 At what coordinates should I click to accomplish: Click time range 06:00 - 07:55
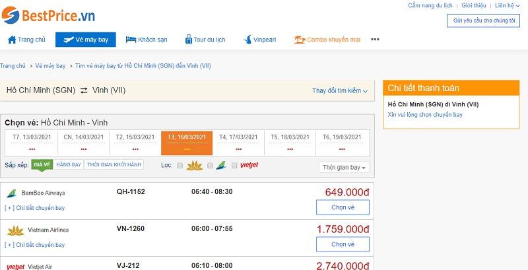pos(212,229)
